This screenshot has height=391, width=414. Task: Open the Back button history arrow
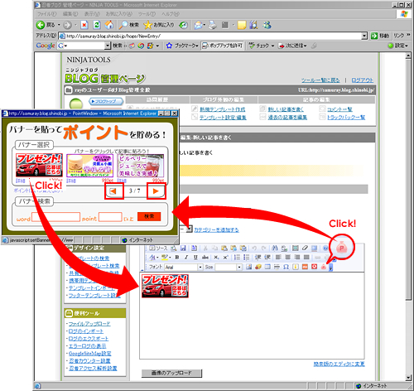59,25
